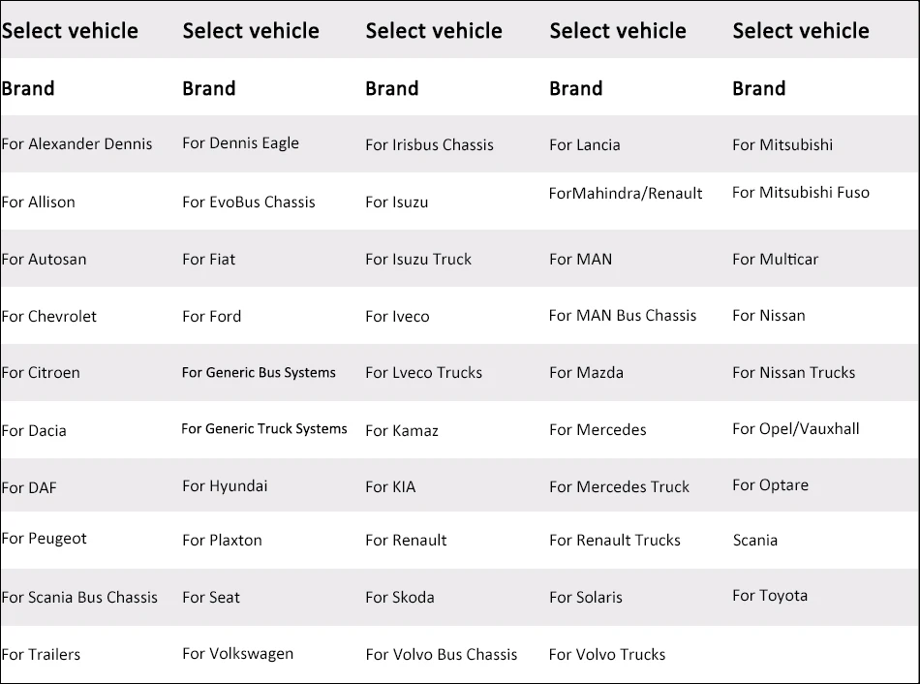Viewport: 920px width, 684px height.
Task: Open the For EvoBus Chassis entry
Action: point(249,202)
